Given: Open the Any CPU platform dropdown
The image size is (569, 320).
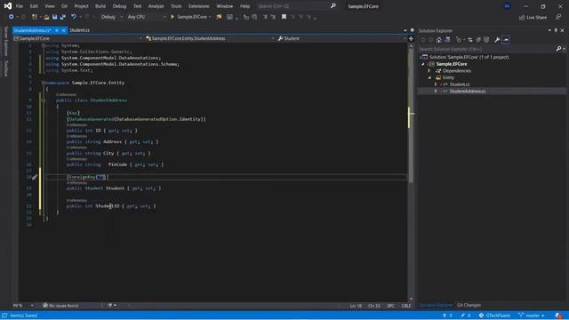Looking at the screenshot, I should (x=147, y=17).
